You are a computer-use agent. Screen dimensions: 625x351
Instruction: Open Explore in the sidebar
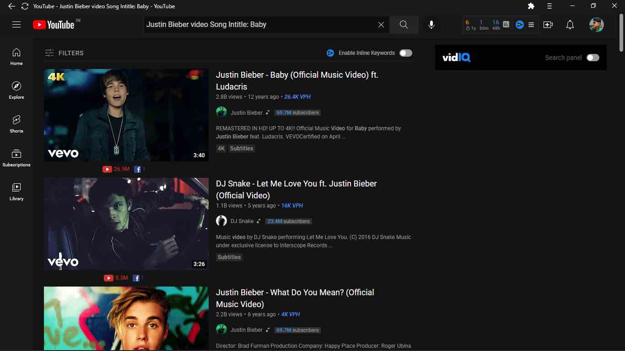16,90
